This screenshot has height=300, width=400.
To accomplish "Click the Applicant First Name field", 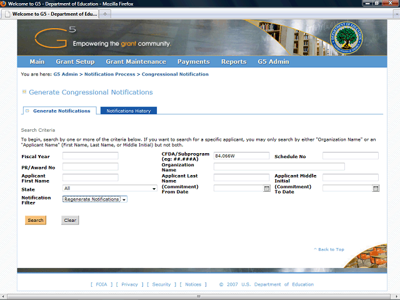I will (x=90, y=177).
